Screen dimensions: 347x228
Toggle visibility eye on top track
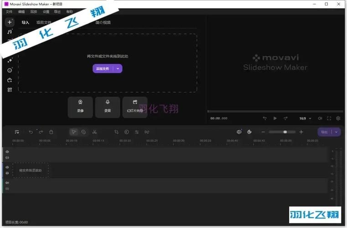point(7,152)
